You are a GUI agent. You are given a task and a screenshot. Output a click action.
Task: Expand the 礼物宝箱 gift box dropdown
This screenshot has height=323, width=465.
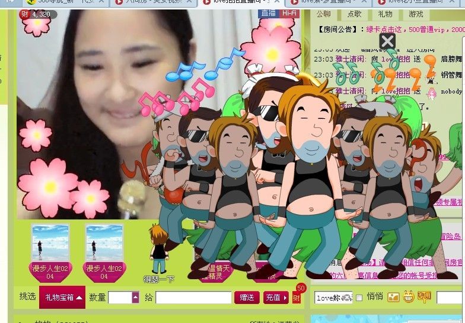pyautogui.click(x=62, y=297)
